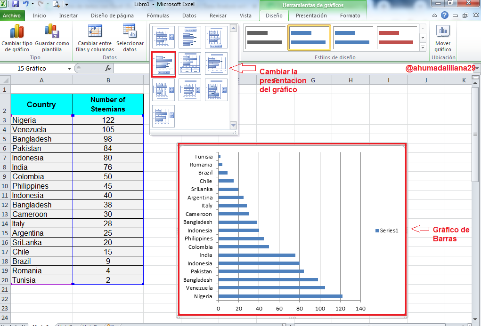Click the print preview icon in quick access toolbar
This screenshot has width=481, height=326.
(56, 4)
